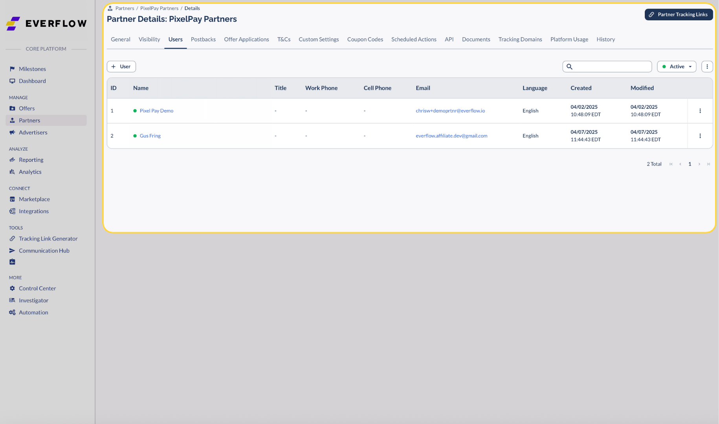The image size is (719, 424).
Task: Click the Integrations icon
Action: [x=12, y=211]
